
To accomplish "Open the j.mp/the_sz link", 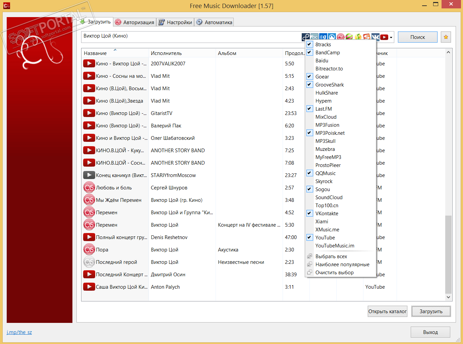I will [19, 332].
